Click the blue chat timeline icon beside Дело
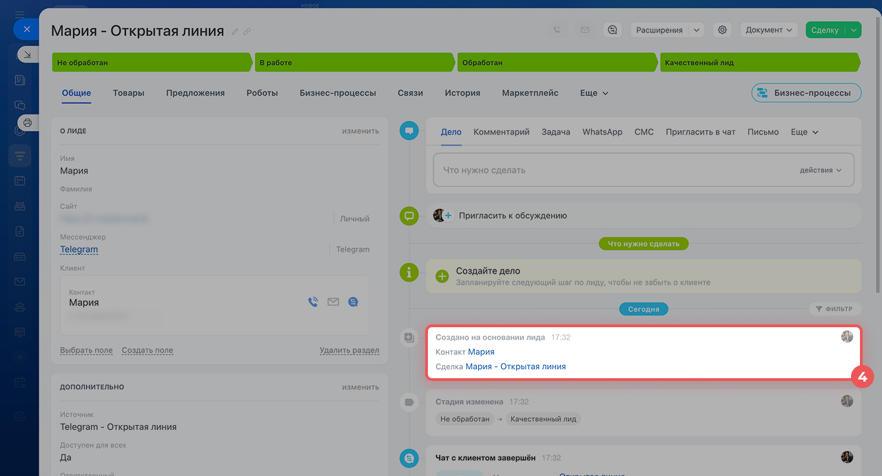 (x=409, y=130)
